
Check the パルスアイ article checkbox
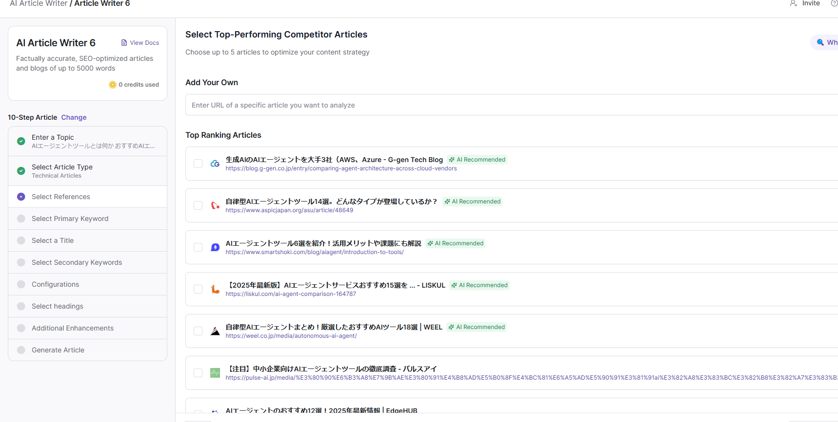point(198,373)
